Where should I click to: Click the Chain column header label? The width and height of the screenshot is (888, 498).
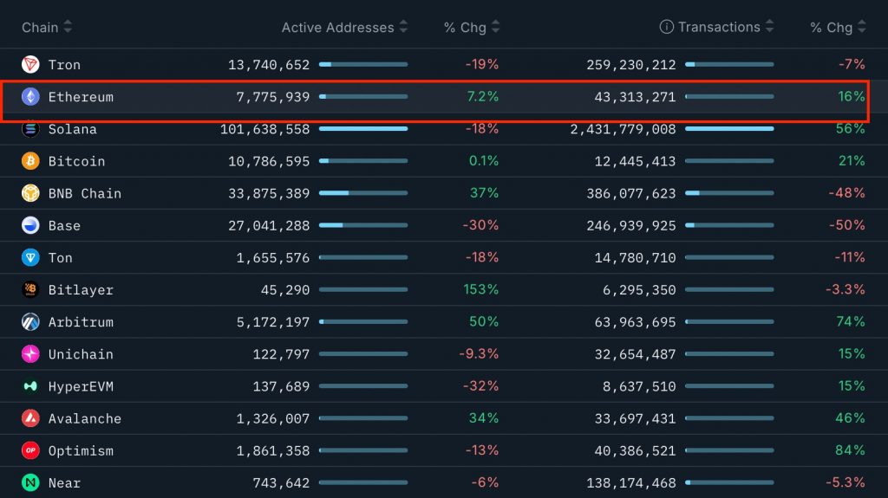point(40,27)
